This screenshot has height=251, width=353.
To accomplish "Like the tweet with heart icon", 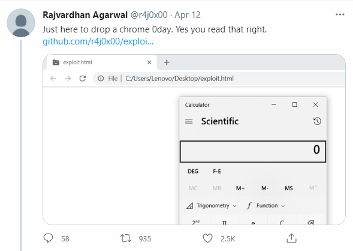I will coord(207,238).
